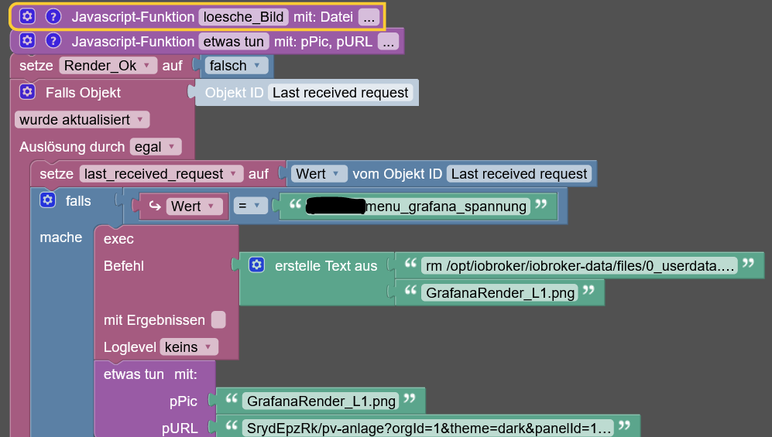Select Object ID in vom Objekt ID block
772x437 pixels.
point(519,173)
